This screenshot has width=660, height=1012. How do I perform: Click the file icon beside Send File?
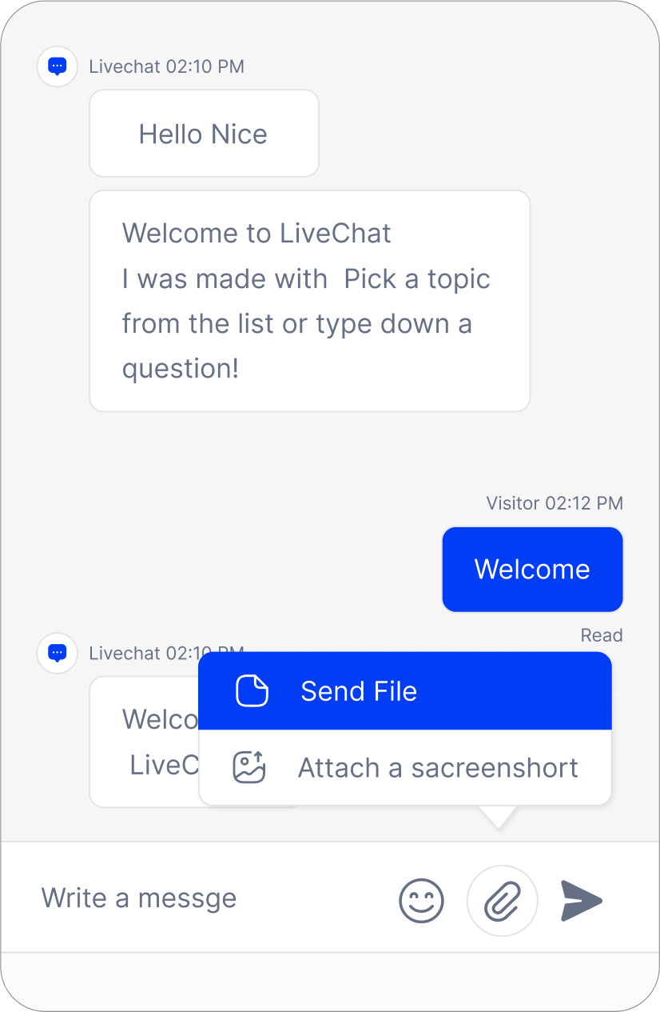click(x=252, y=691)
